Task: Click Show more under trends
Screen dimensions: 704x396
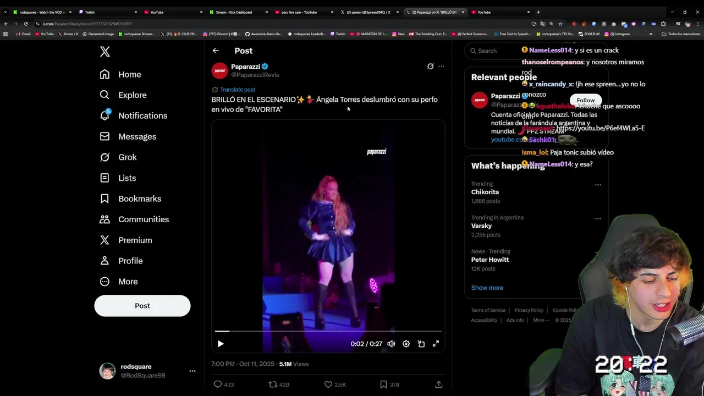Action: tap(487, 288)
